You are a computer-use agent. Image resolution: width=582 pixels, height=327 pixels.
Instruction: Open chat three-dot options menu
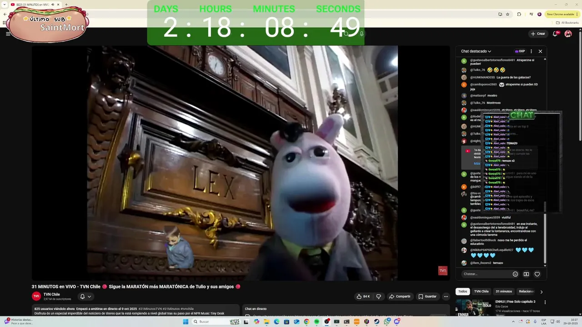coord(531,51)
